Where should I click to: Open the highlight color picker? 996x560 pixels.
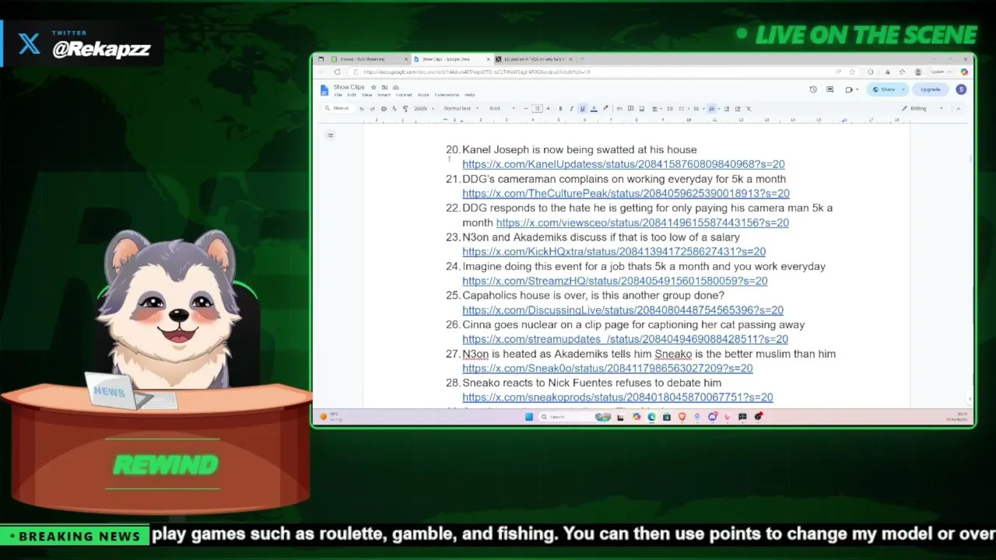point(605,109)
